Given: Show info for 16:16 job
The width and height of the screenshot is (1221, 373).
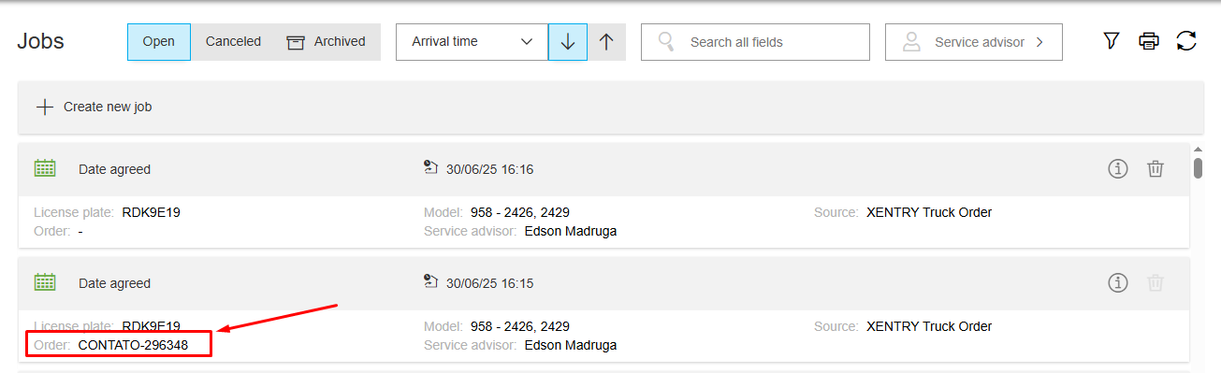Looking at the screenshot, I should (1118, 169).
